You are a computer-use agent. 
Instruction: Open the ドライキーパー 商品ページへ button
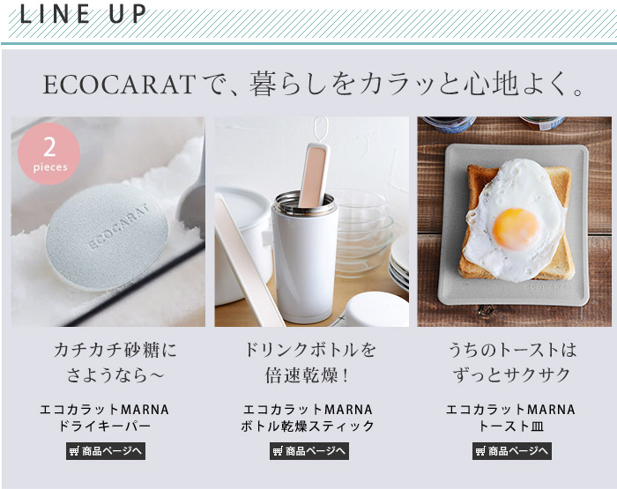point(106,451)
